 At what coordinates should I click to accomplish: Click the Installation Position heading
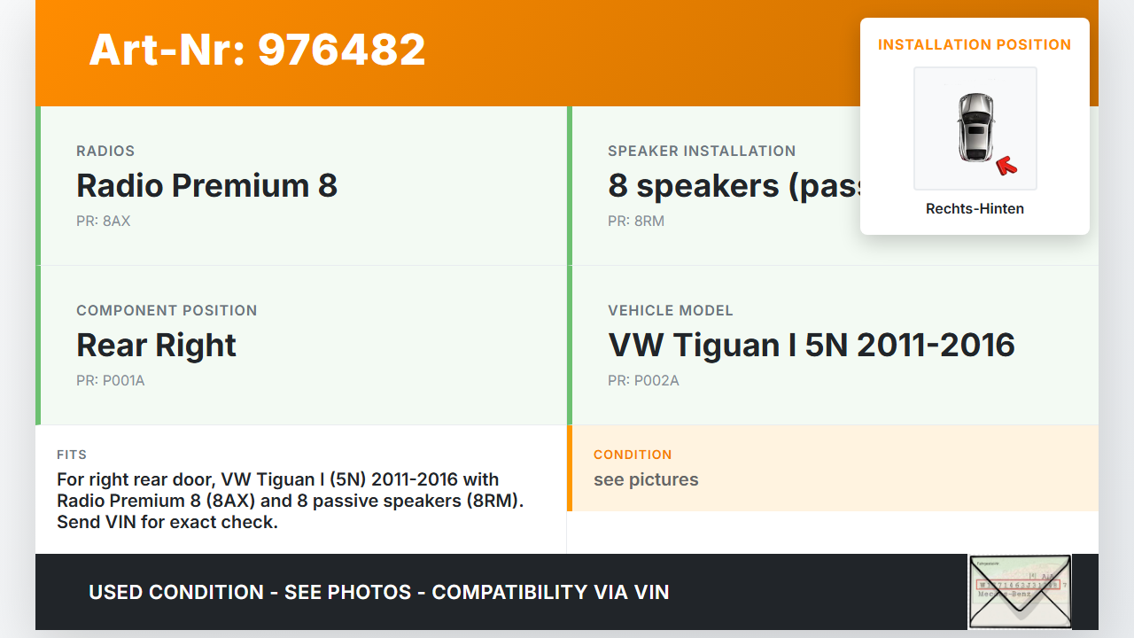pyautogui.click(x=975, y=44)
